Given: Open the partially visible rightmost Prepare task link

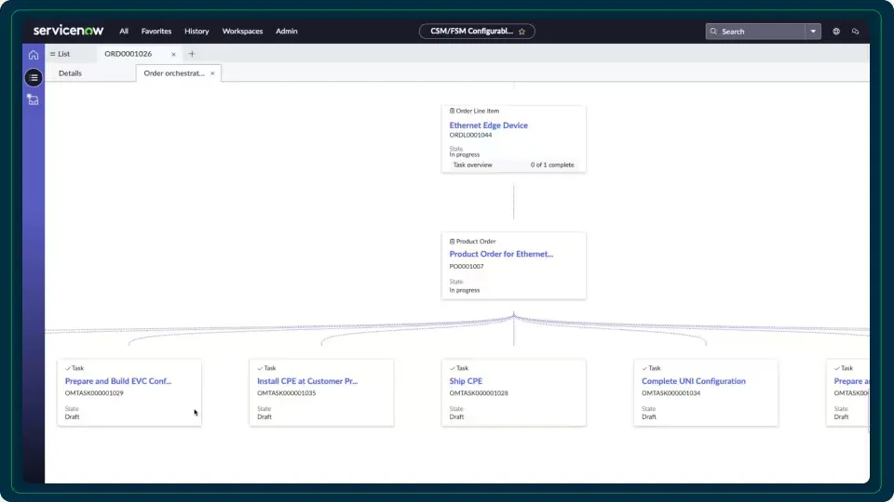Looking at the screenshot, I should click(851, 381).
